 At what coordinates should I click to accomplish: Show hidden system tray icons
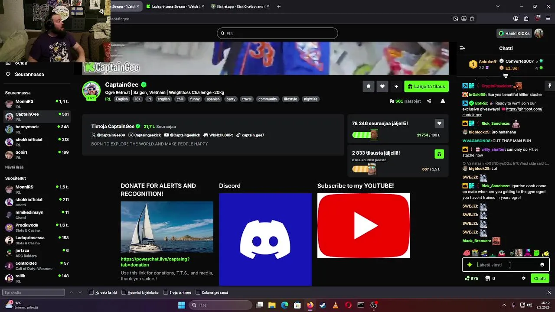504,305
